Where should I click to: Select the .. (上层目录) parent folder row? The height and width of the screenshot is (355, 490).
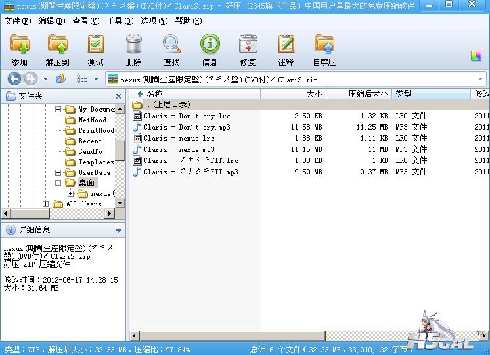[309, 105]
